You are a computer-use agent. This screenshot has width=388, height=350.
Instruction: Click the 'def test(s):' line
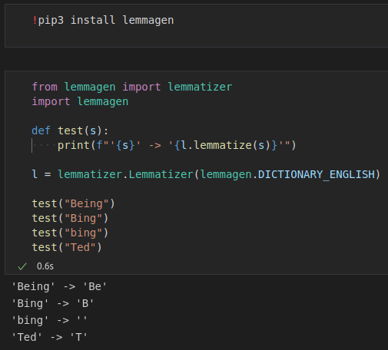[70, 130]
